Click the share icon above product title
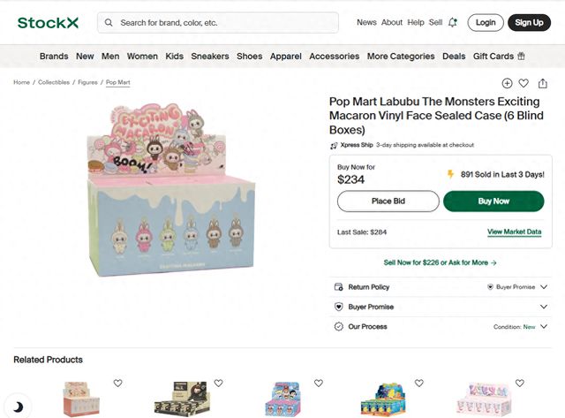The image size is (565, 418). click(x=543, y=84)
